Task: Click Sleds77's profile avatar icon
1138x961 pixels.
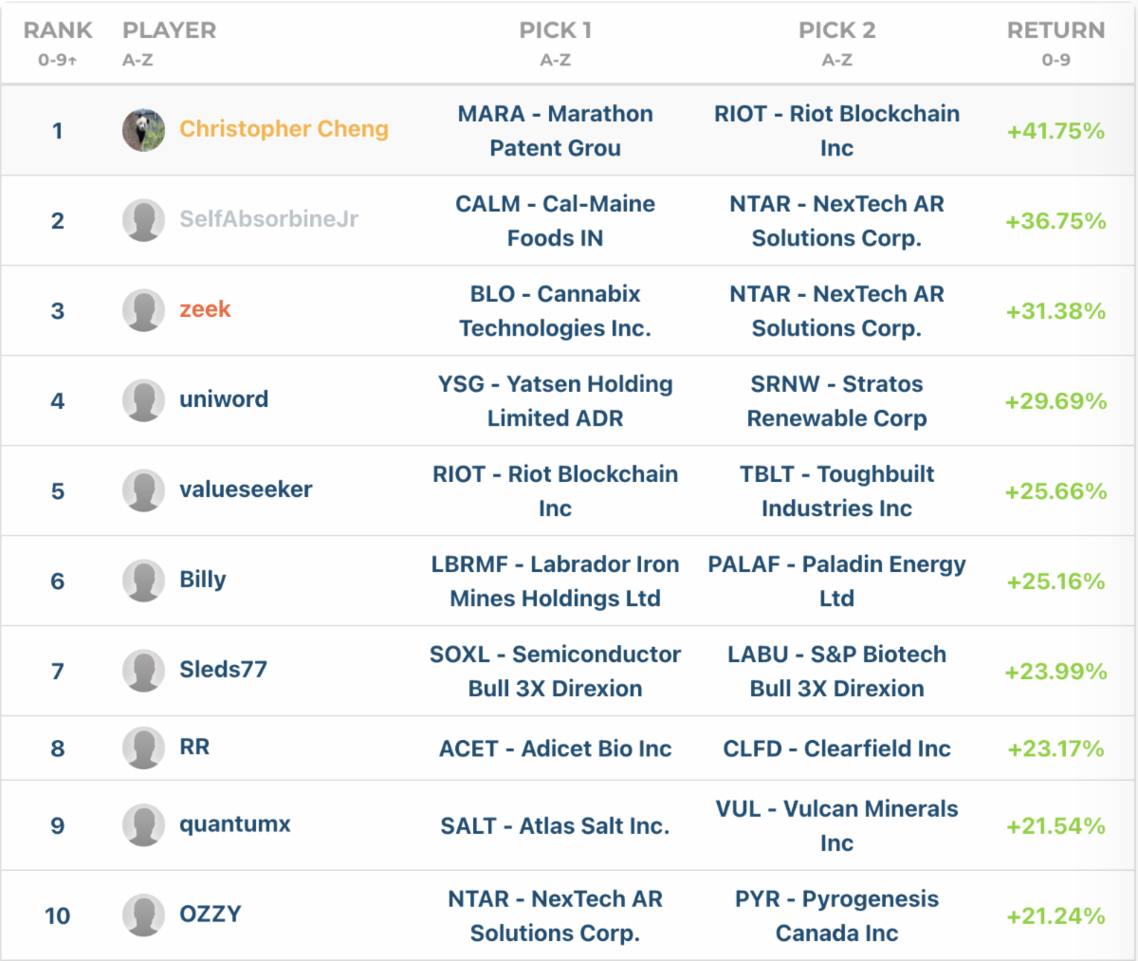Action: (143, 671)
